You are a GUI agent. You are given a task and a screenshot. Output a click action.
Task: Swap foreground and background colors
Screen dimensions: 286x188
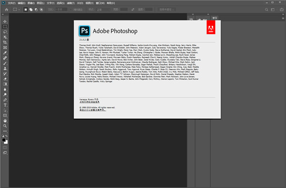(7, 136)
